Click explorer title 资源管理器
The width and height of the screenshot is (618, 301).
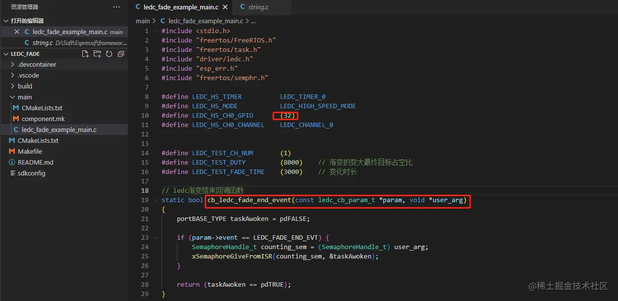click(x=25, y=7)
